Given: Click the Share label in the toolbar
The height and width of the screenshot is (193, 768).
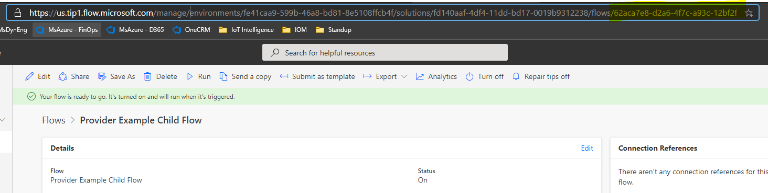Looking at the screenshot, I should (x=80, y=76).
